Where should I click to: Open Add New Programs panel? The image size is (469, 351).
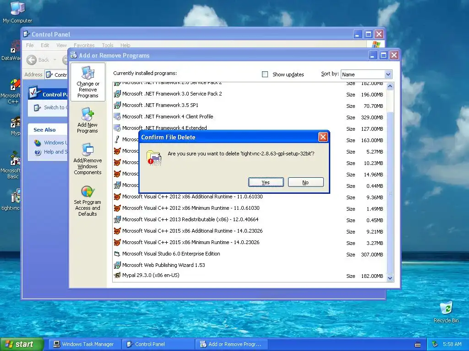coord(87,120)
